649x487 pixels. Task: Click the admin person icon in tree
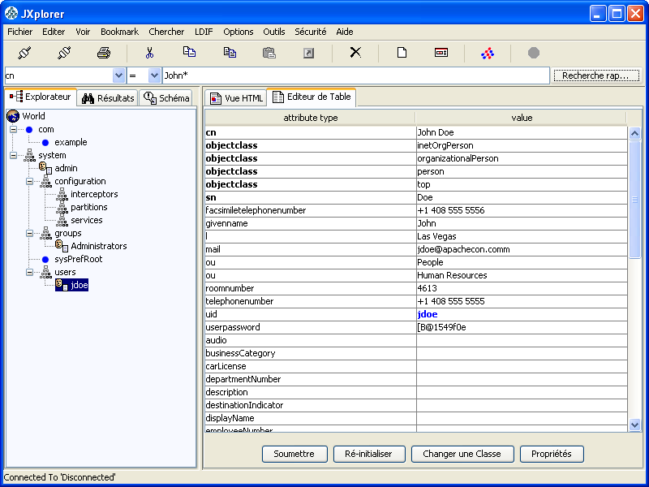45,168
